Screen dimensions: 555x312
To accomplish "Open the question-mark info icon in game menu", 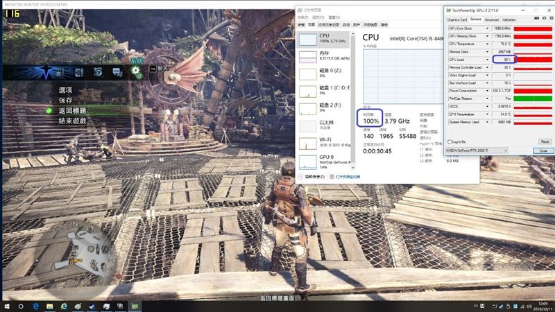I will (98, 72).
